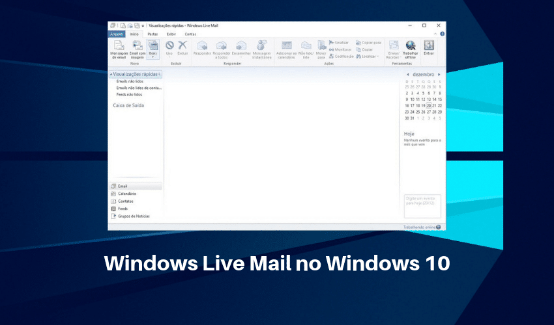Switch to the Início tab

[x=134, y=34]
